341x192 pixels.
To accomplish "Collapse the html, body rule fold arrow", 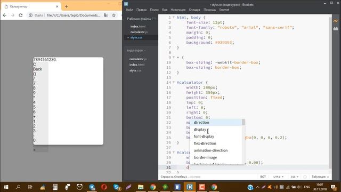I will (174, 17).
